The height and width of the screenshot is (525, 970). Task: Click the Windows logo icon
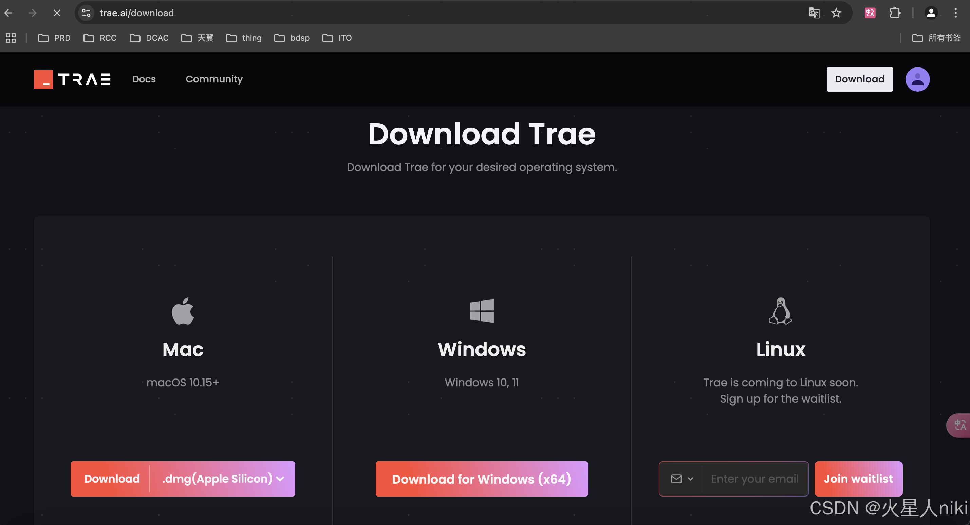[482, 311]
